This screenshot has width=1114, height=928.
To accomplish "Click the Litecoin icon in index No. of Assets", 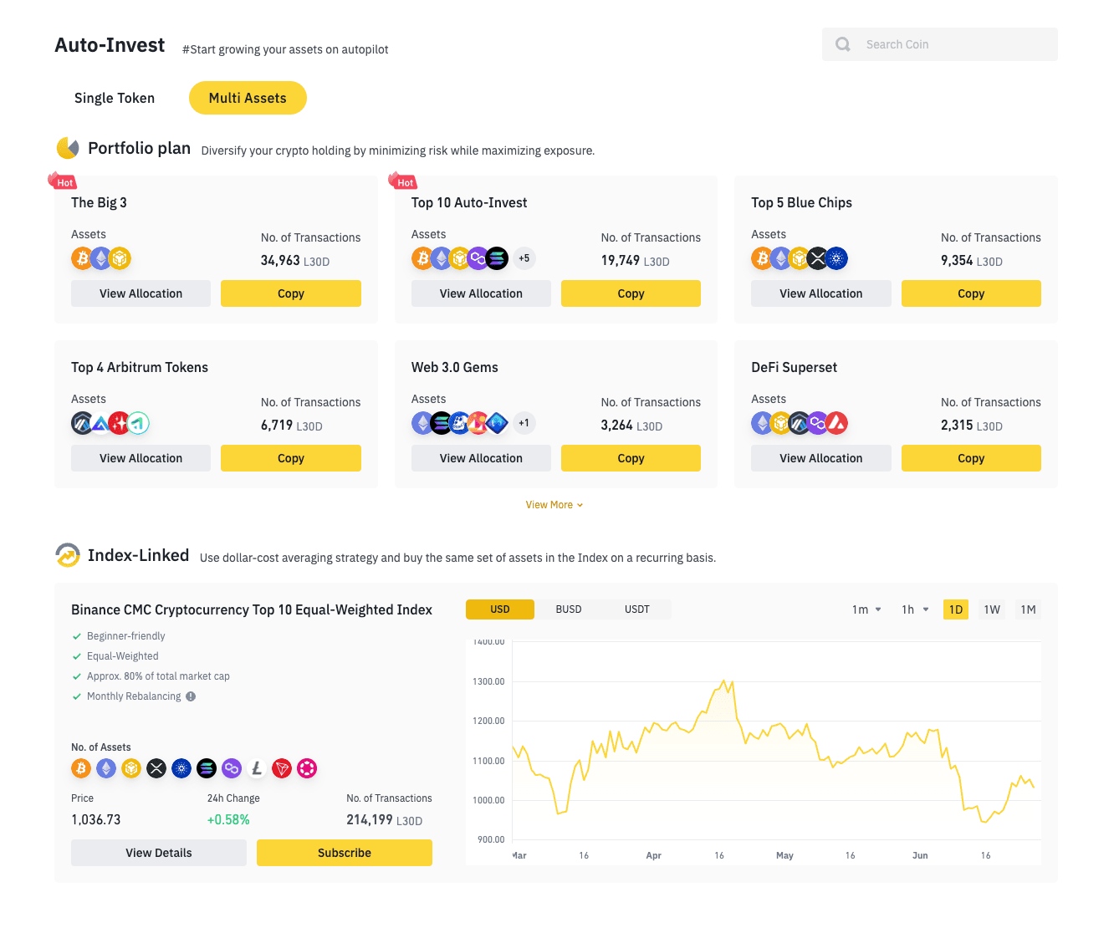I will pos(257,768).
